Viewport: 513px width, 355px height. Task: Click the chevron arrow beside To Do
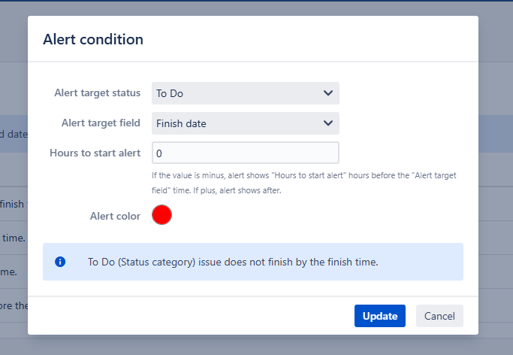pyautogui.click(x=327, y=93)
